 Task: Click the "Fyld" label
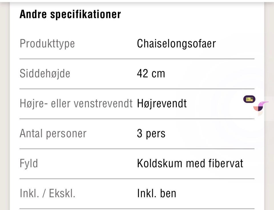pos(29,163)
